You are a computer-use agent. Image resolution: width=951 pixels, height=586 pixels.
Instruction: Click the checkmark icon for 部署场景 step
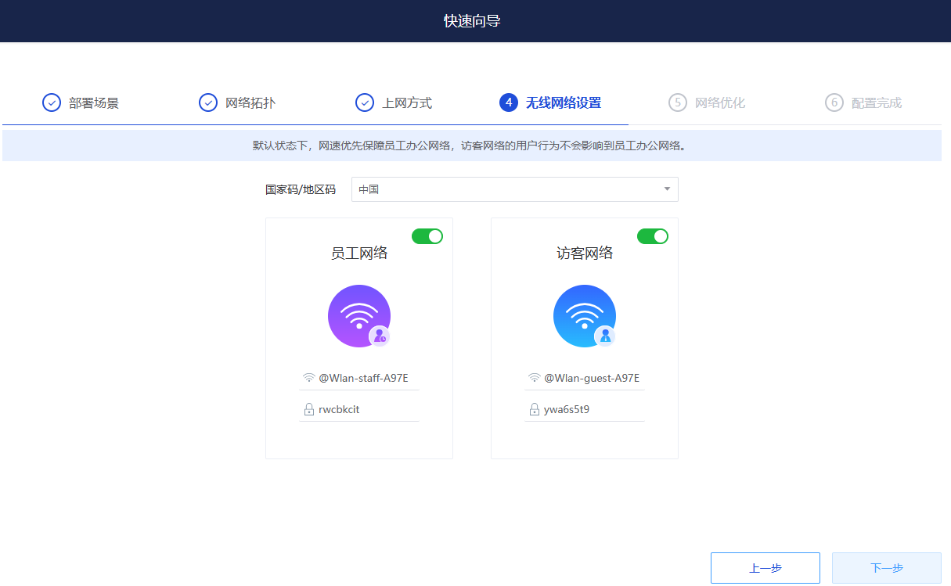tap(52, 102)
